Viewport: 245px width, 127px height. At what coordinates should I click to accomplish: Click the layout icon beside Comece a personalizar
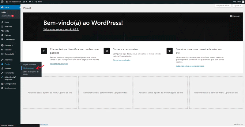(107, 51)
